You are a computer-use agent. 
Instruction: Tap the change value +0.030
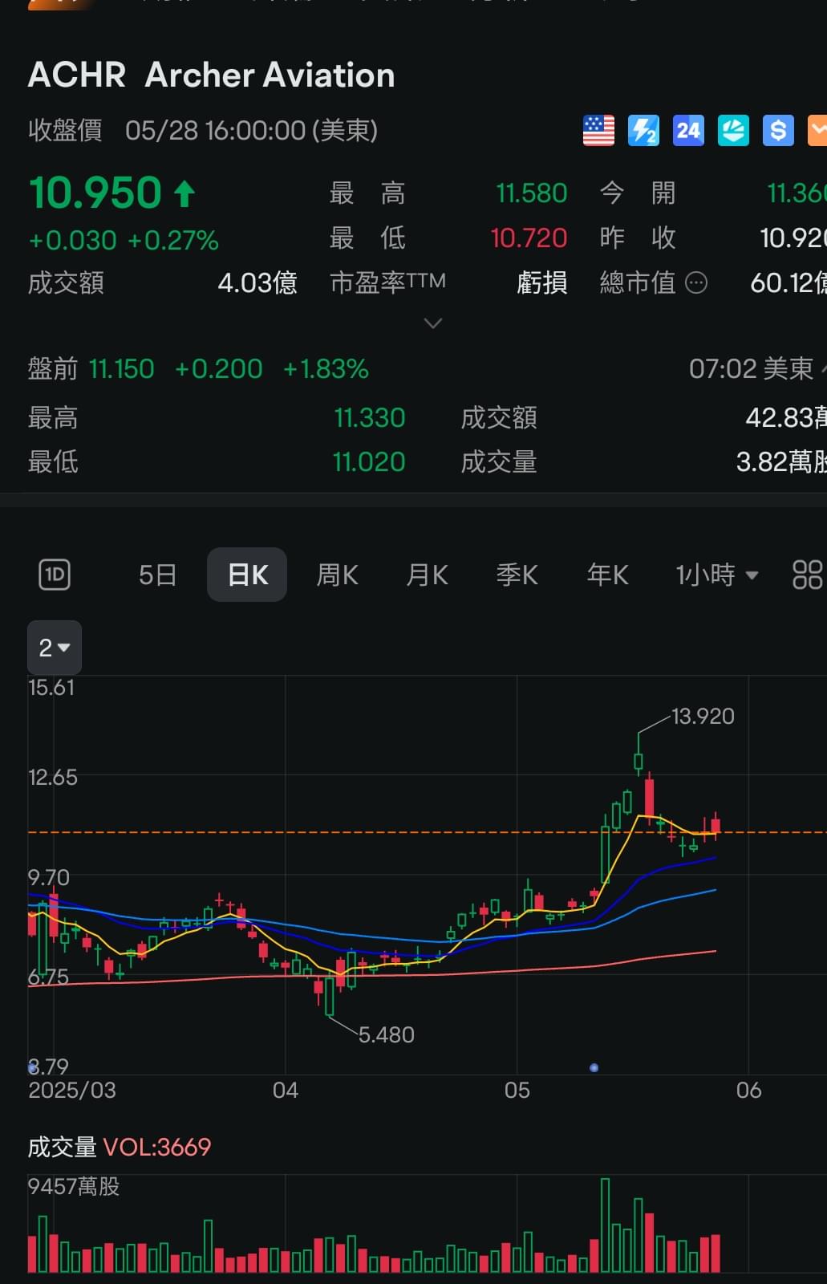point(72,240)
